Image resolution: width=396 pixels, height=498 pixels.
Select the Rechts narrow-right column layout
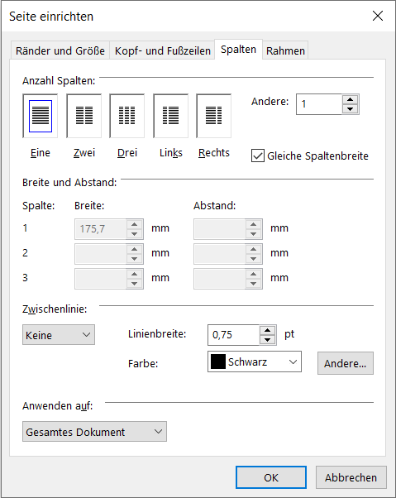coord(214,116)
